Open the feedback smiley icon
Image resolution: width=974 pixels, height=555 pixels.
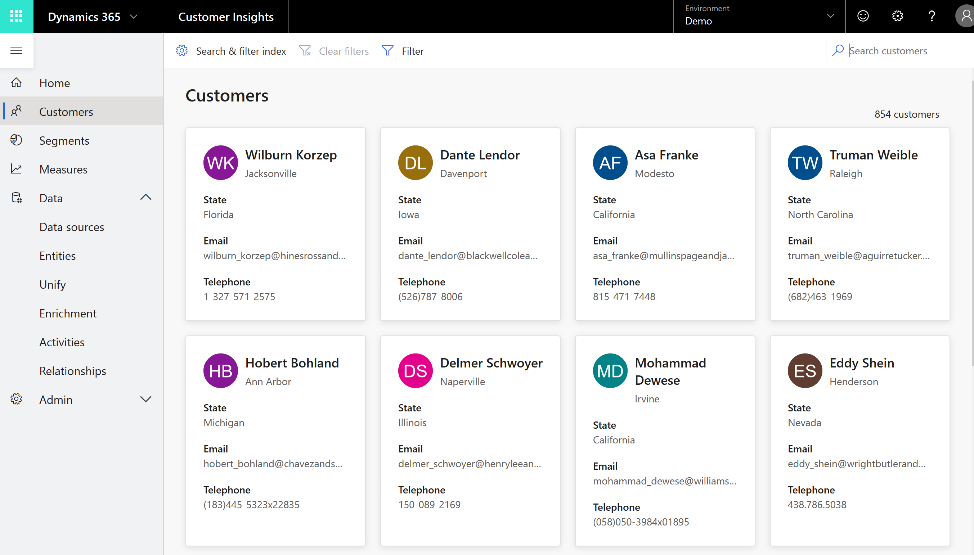tap(863, 17)
